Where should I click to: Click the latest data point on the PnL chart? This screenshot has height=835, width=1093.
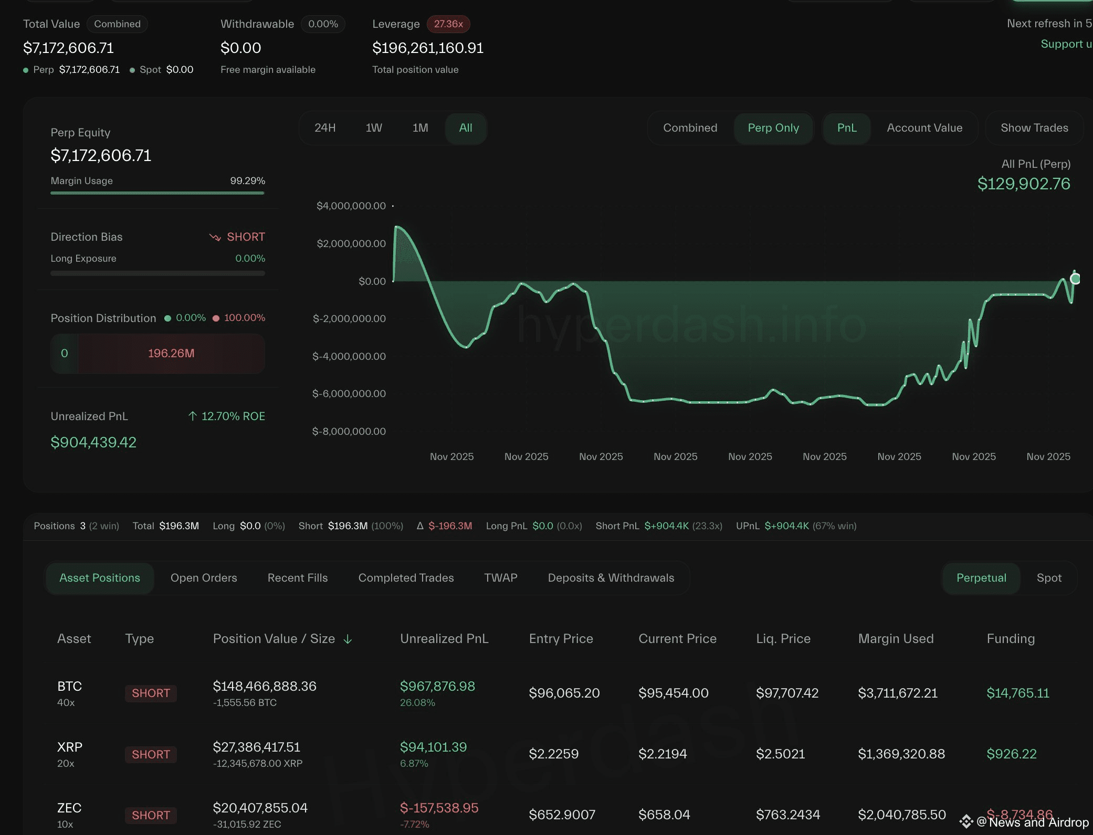(1075, 279)
